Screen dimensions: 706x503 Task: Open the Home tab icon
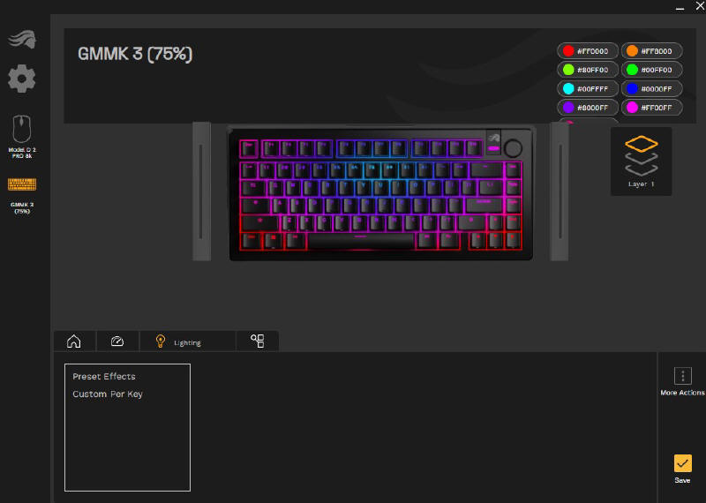74,342
